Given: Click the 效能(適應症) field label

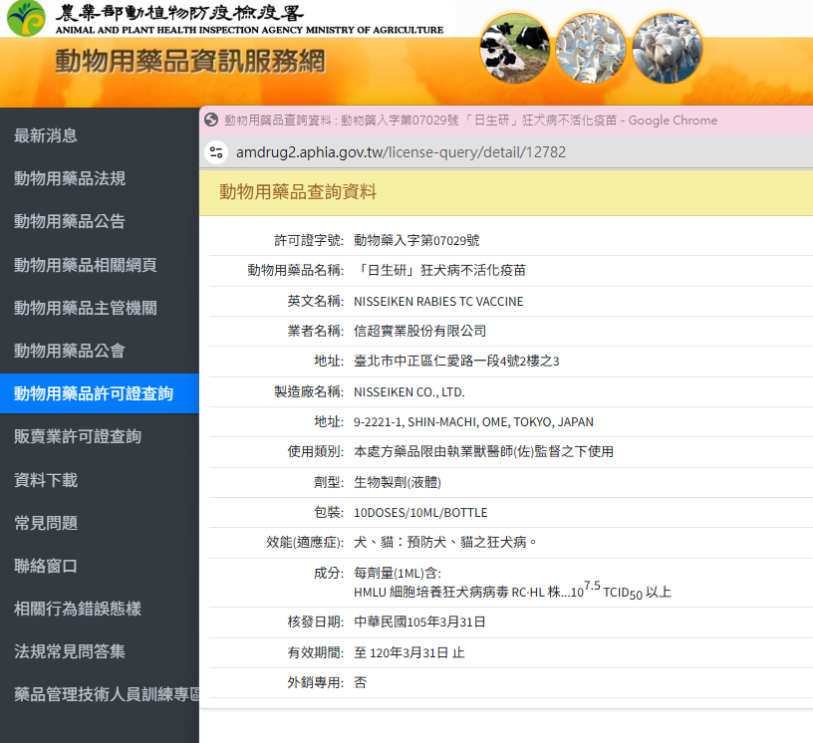Looking at the screenshot, I should 305,543.
